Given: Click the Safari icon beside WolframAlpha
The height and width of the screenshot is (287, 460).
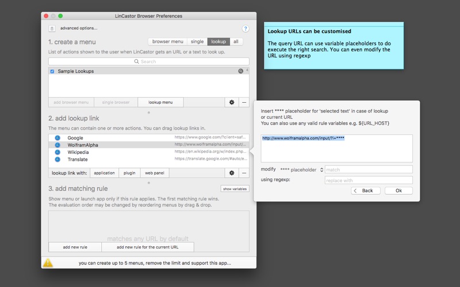Looking at the screenshot, I should click(x=57, y=145).
